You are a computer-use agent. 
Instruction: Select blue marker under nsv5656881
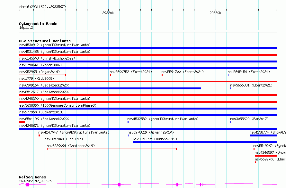pos(231,88)
